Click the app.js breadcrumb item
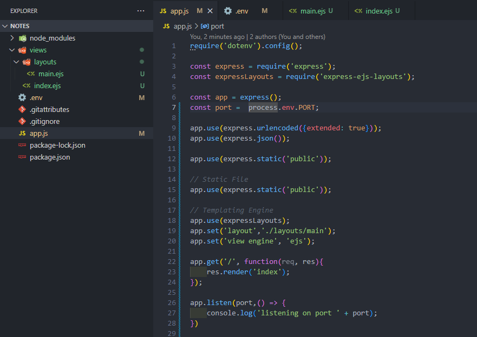 [182, 26]
